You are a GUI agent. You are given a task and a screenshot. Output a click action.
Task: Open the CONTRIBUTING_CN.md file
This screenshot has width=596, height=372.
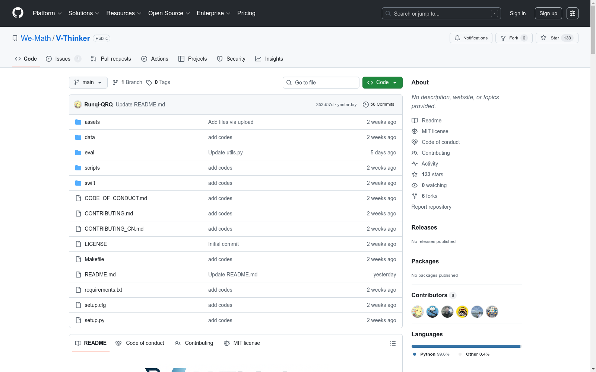pyautogui.click(x=114, y=229)
